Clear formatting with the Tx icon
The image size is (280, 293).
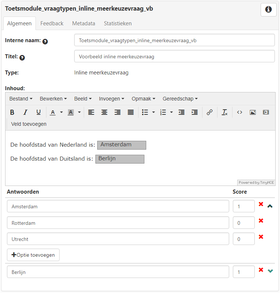225,112
